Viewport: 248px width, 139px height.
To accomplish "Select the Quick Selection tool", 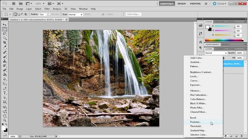I will coord(5,38).
